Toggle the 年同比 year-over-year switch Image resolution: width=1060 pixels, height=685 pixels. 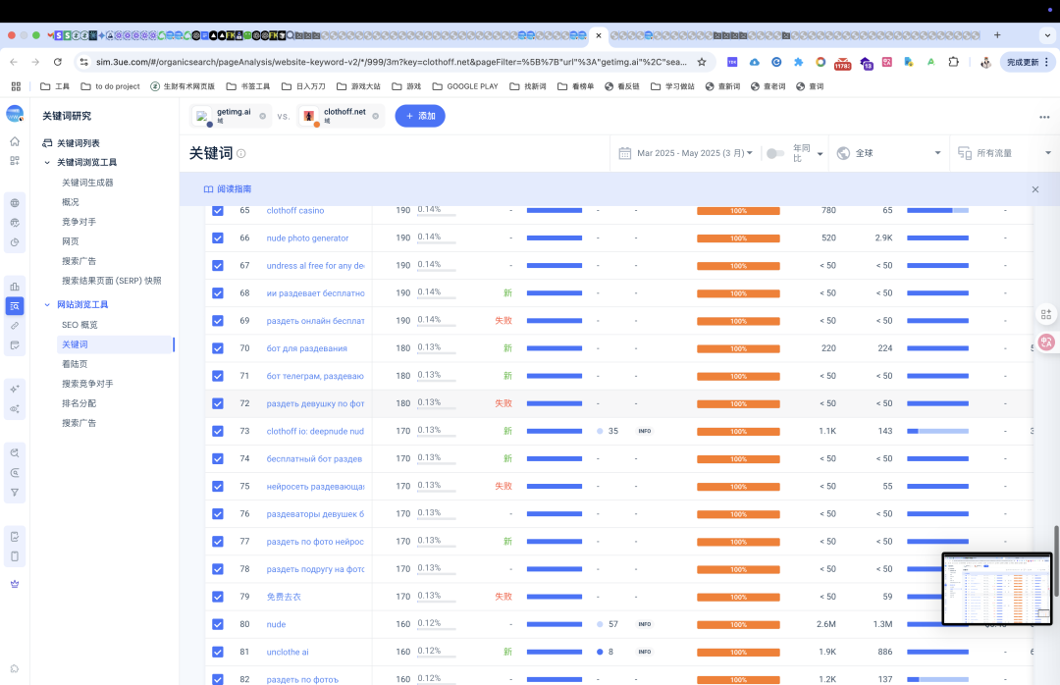[775, 153]
